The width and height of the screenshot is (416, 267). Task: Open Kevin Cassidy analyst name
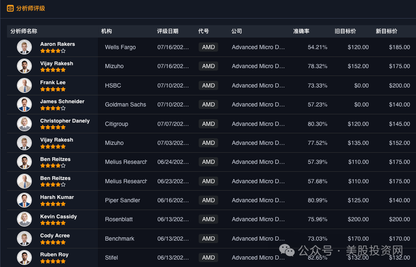coord(59,216)
